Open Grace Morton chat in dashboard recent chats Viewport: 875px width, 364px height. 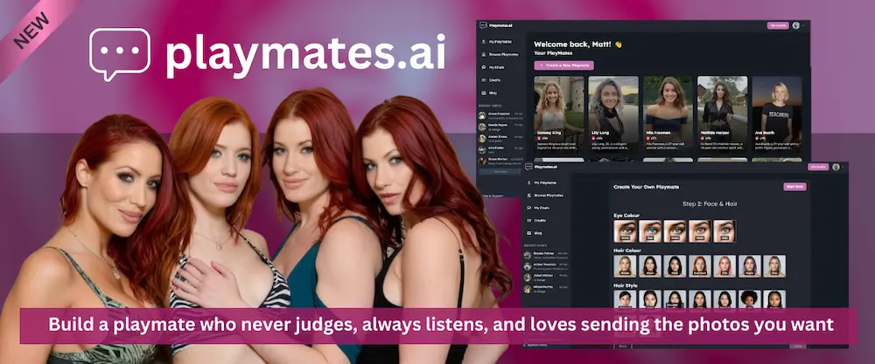[500, 161]
